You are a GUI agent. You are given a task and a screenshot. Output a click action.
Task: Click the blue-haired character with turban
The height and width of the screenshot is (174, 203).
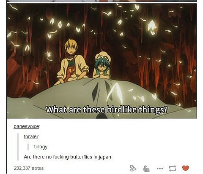pos(102,65)
